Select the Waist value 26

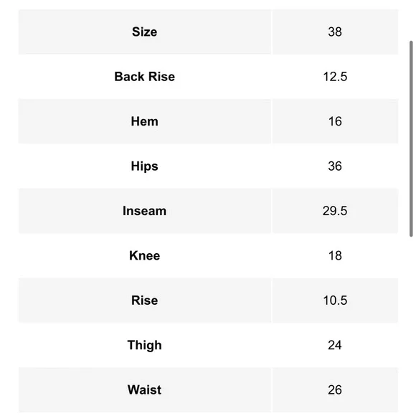pos(335,390)
